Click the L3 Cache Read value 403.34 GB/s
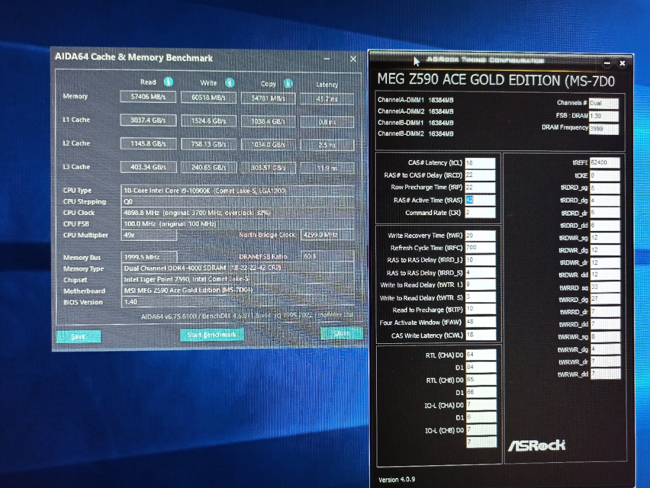 coord(148,167)
